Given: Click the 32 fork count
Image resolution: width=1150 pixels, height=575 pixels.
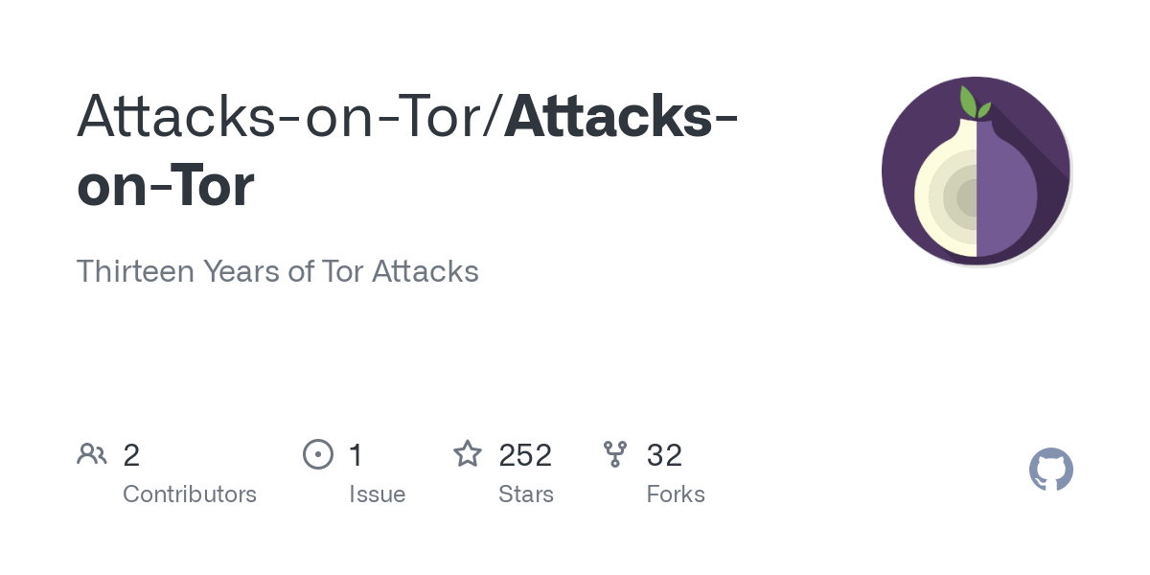Looking at the screenshot, I should [664, 454].
